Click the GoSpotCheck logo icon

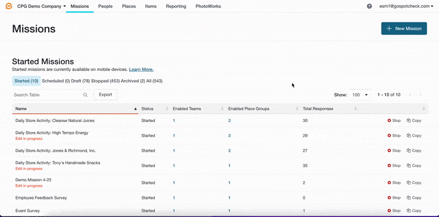[x=9, y=6]
